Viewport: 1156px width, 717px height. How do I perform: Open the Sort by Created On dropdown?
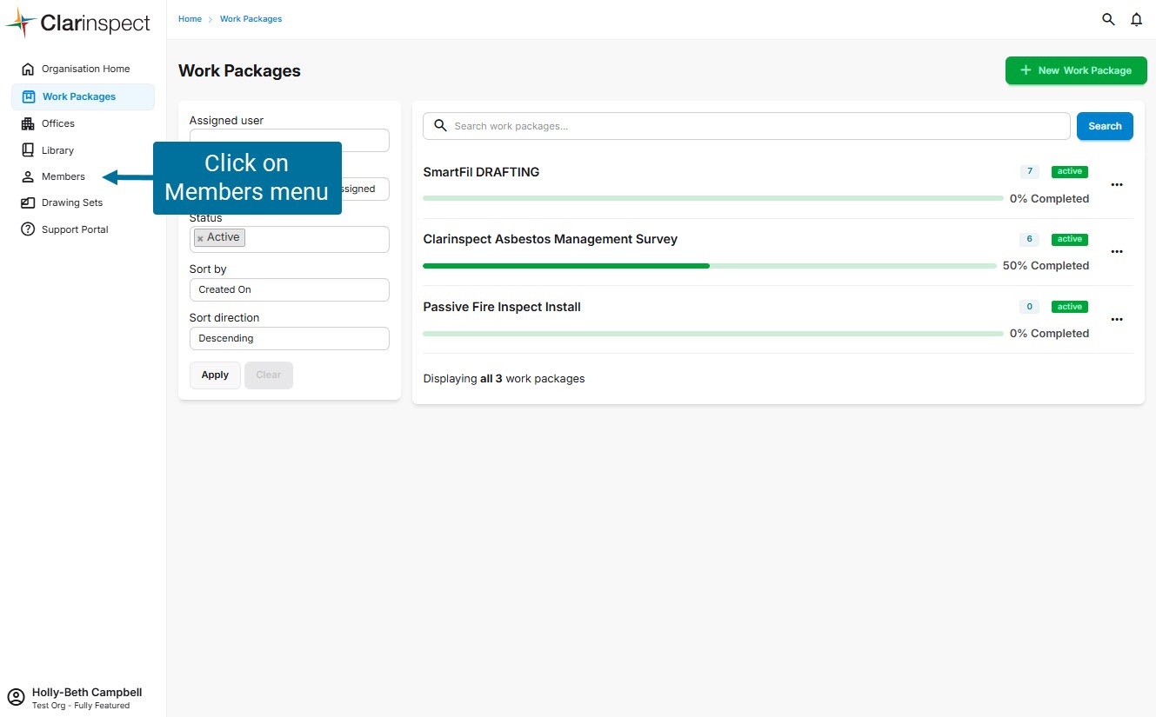pyautogui.click(x=289, y=289)
